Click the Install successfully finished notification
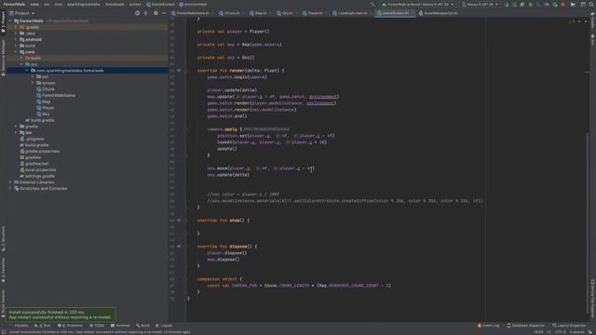The height and width of the screenshot is (335, 596). [x=60, y=315]
